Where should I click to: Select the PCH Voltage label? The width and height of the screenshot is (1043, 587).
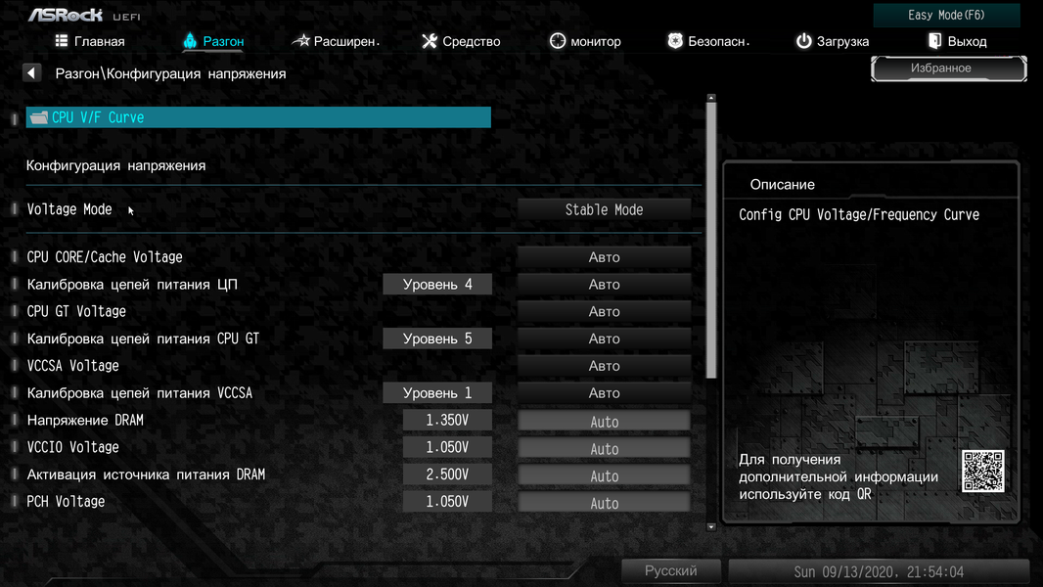pyautogui.click(x=66, y=502)
